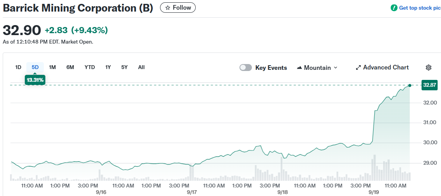Viewport: 441px width, 196px height.
Task: Switch chart to 1M range
Action: 52,67
